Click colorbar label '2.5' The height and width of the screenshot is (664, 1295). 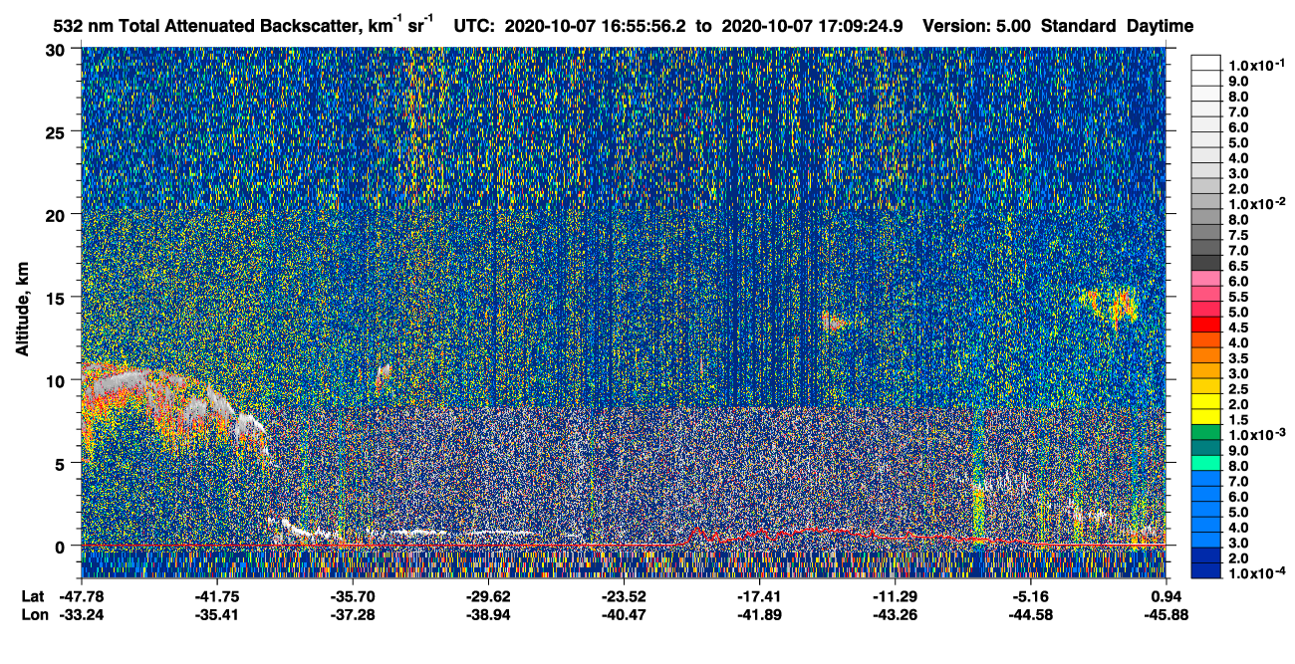(x=1238, y=389)
